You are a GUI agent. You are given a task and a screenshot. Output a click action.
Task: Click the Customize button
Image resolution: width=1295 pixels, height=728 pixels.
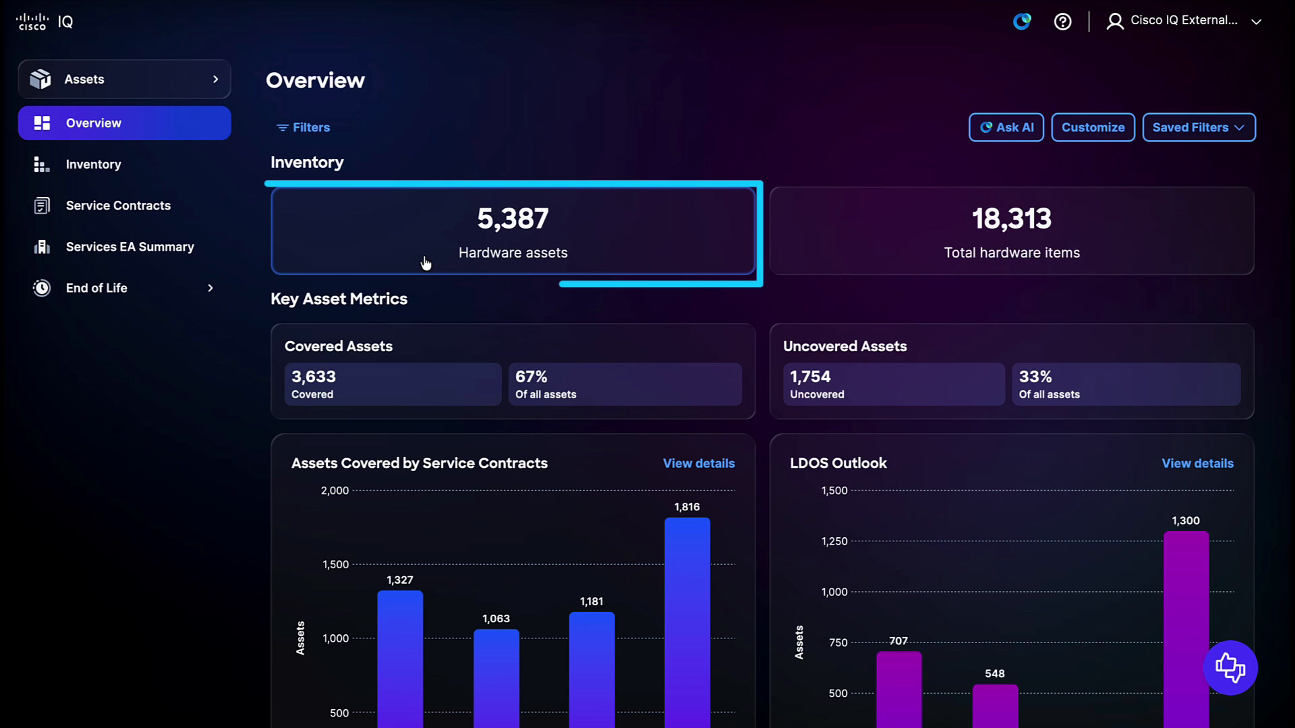click(x=1093, y=127)
